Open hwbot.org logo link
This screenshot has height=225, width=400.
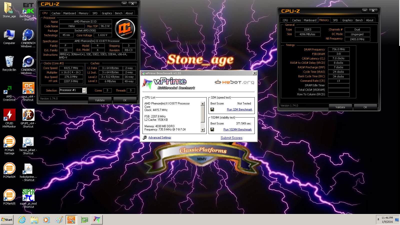point(234,82)
